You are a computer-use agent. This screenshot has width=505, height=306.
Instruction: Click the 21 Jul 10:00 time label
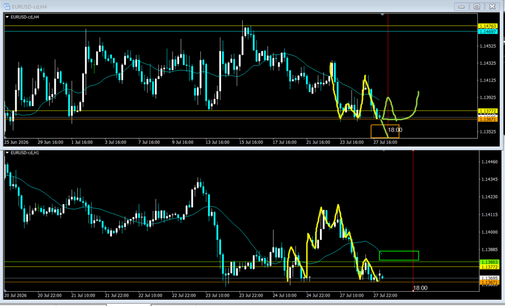(83, 295)
